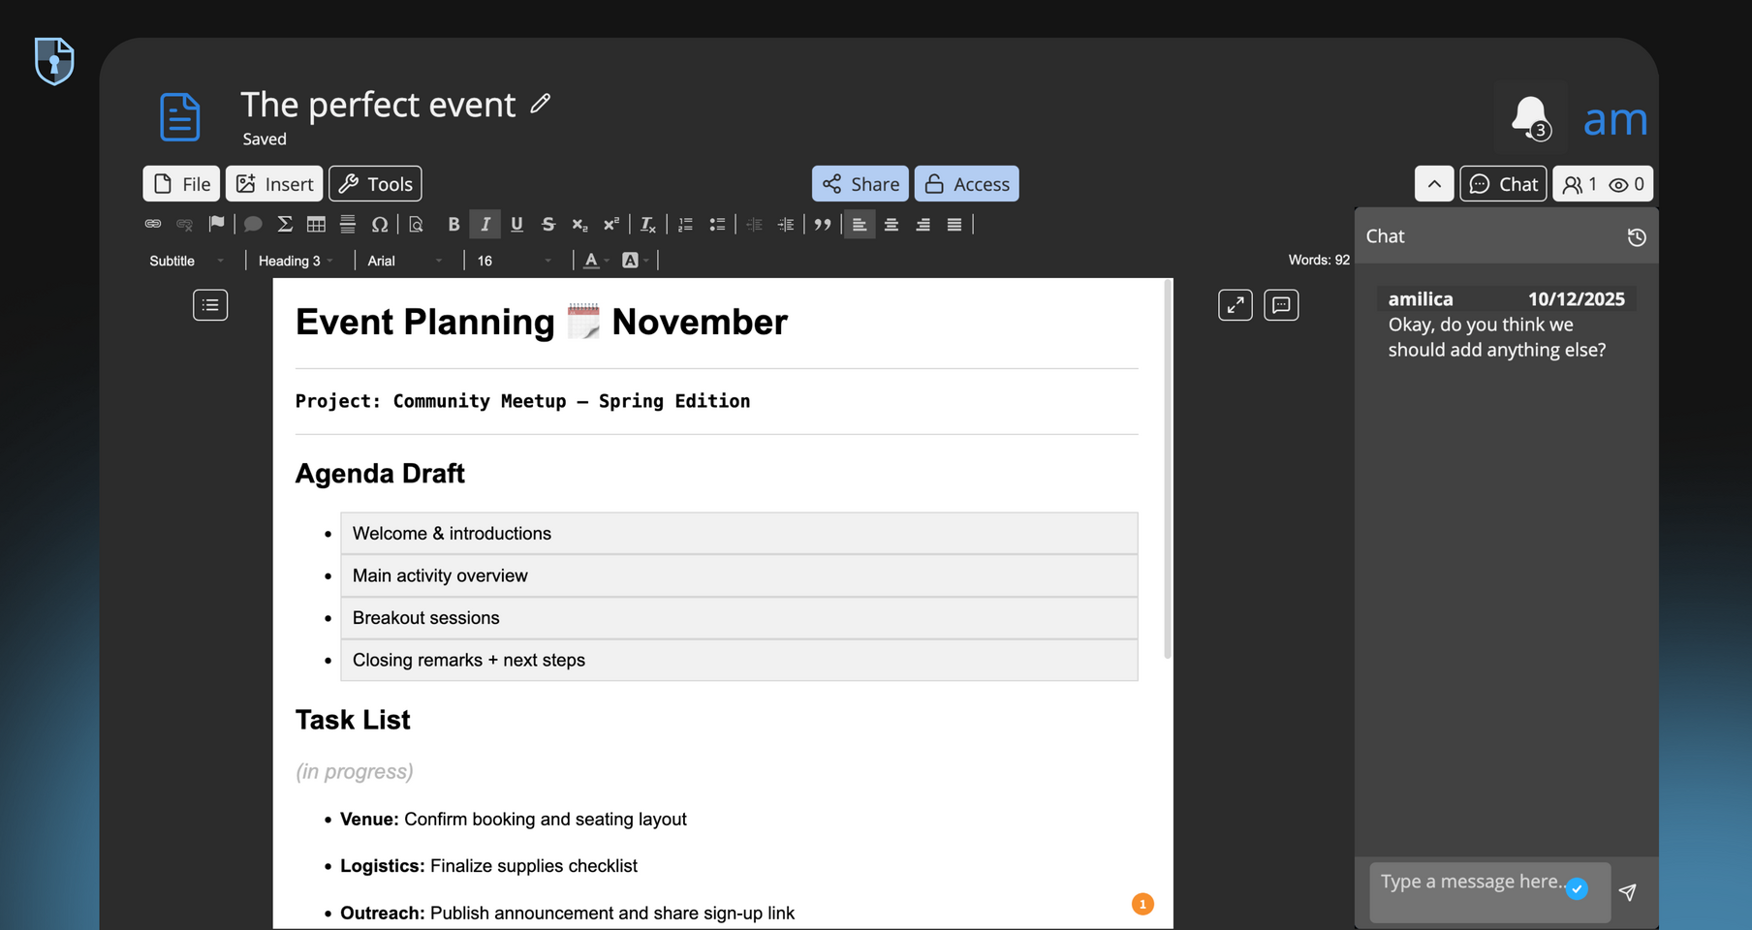Toggle bold formatting
Image resolution: width=1752 pixels, height=930 pixels.
point(454,225)
